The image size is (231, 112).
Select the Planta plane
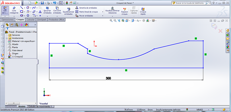tap(13, 47)
